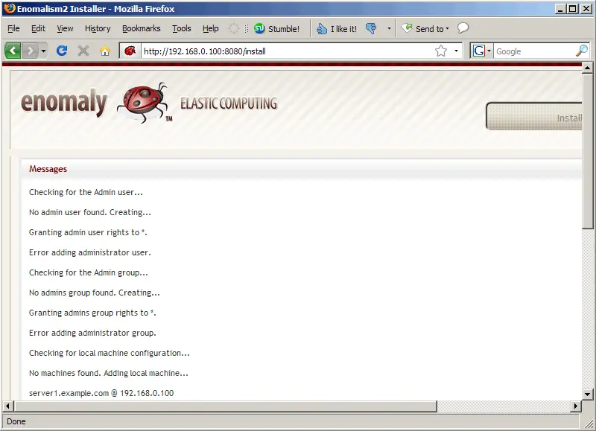Click the thumbs-down dislike icon
The width and height of the screenshot is (596, 431).
371,28
